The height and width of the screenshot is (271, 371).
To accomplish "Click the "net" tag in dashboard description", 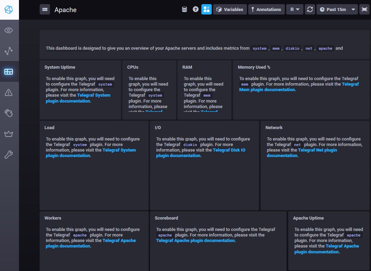I will click(309, 48).
